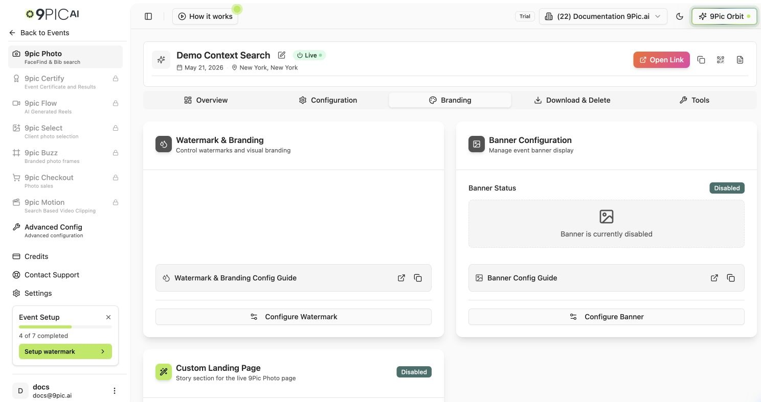
Task: Click the Custom Landing Page wand icon
Action: click(x=164, y=372)
